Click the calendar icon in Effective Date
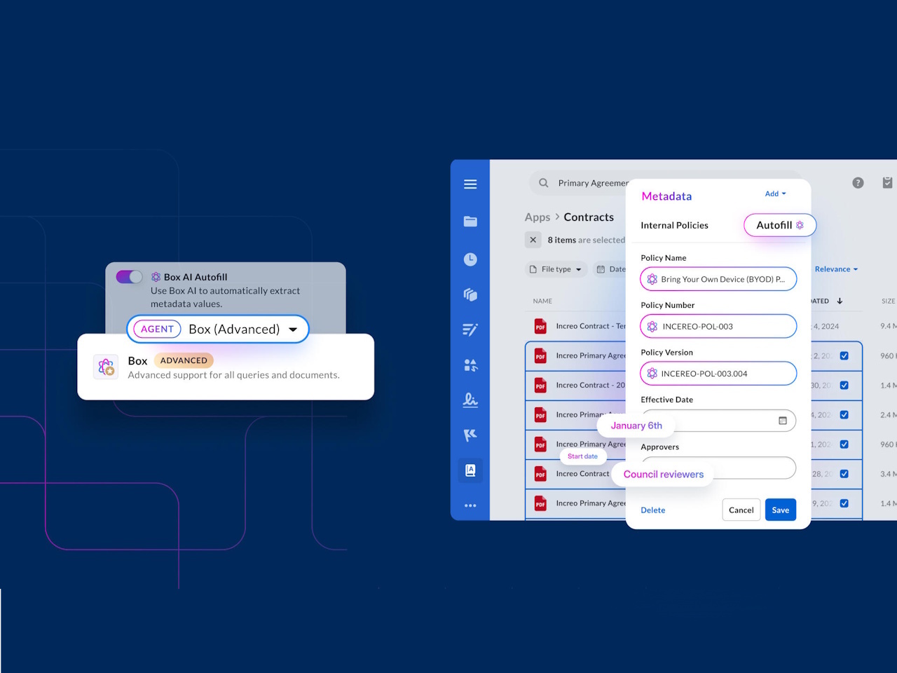Viewport: 897px width, 673px height. coord(783,421)
